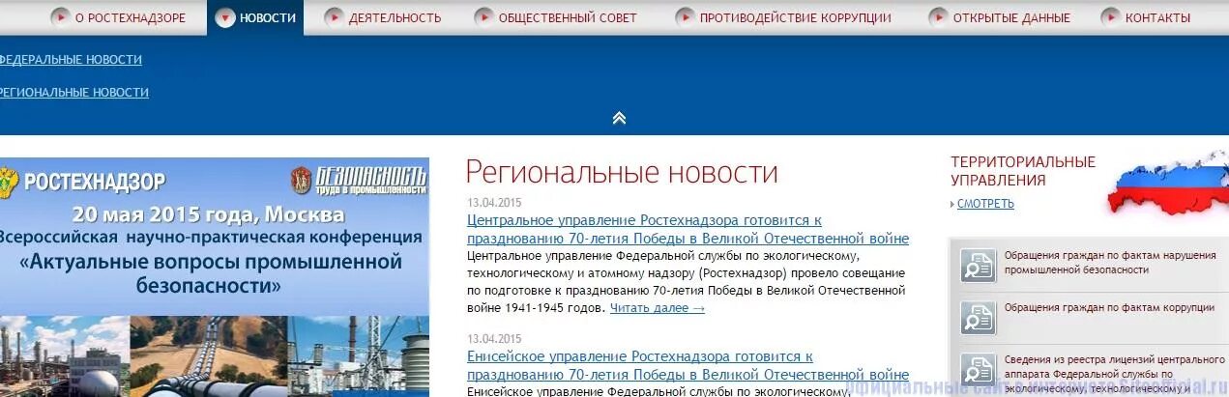Open Противодействие коррупции menu item
The width and height of the screenshot is (1229, 397).
[x=796, y=17]
